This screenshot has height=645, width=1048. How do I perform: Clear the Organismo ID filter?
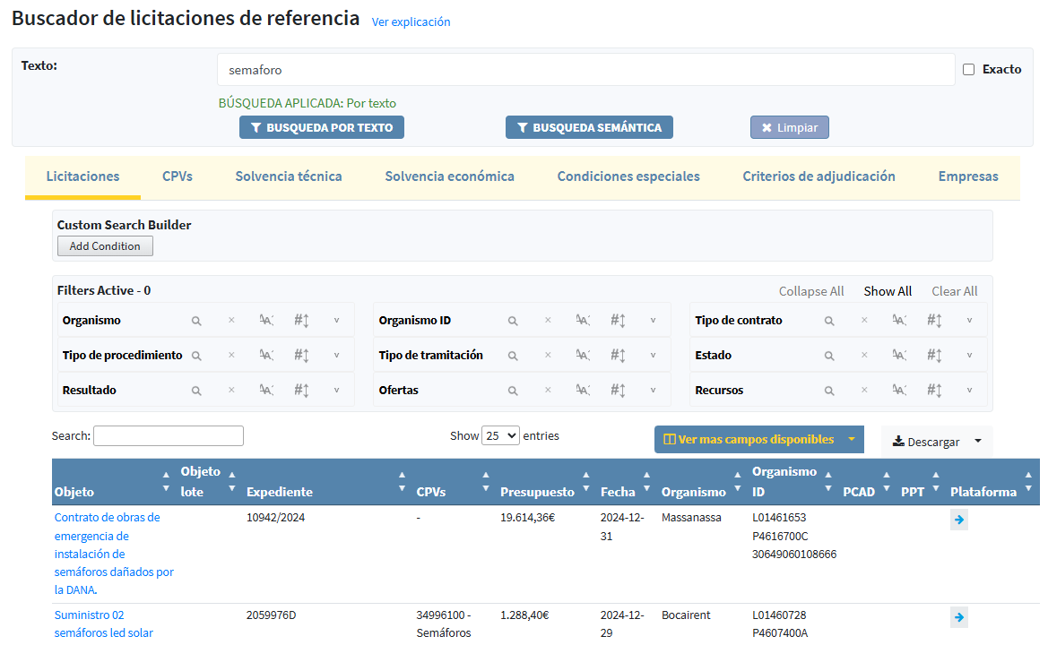(x=548, y=321)
